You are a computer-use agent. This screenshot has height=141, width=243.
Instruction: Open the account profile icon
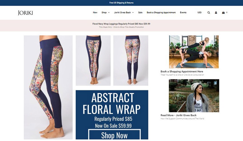click(x=216, y=13)
